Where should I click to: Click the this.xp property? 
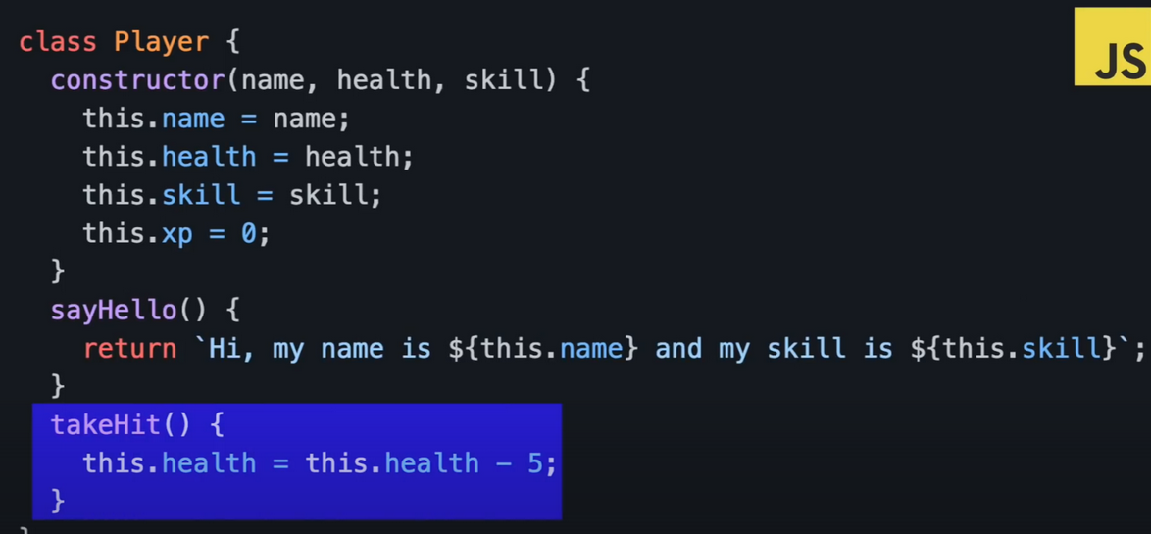137,234
